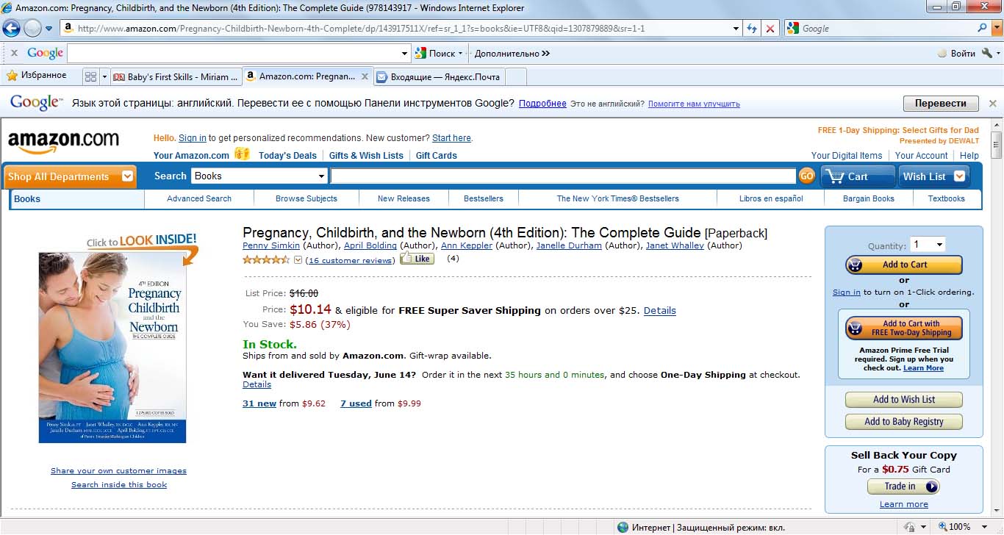Click the customer star rating image
The height and width of the screenshot is (535, 1004).
coord(266,259)
